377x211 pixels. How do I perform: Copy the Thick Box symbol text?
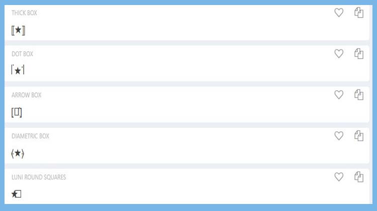(359, 13)
